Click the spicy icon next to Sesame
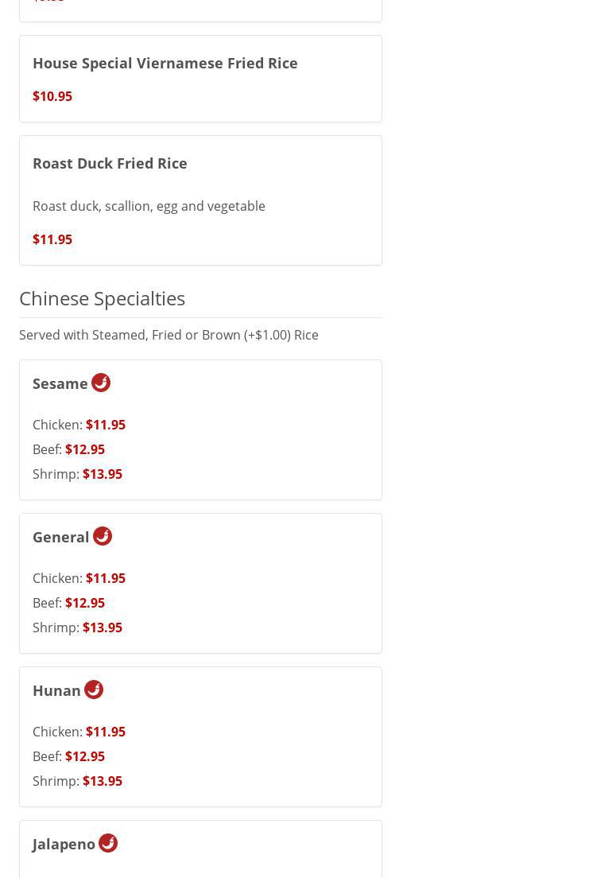This screenshot has height=878, width=612. click(101, 383)
